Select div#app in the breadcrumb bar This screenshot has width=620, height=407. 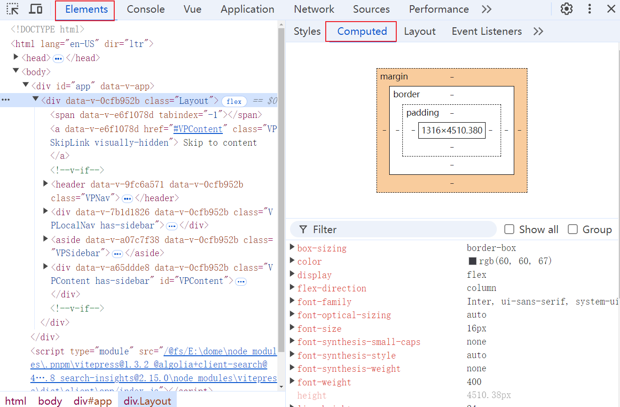pyautogui.click(x=93, y=401)
